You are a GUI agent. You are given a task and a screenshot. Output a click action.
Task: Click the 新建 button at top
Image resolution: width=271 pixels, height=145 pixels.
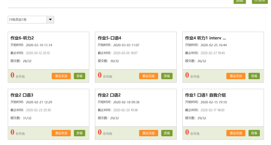240,1
